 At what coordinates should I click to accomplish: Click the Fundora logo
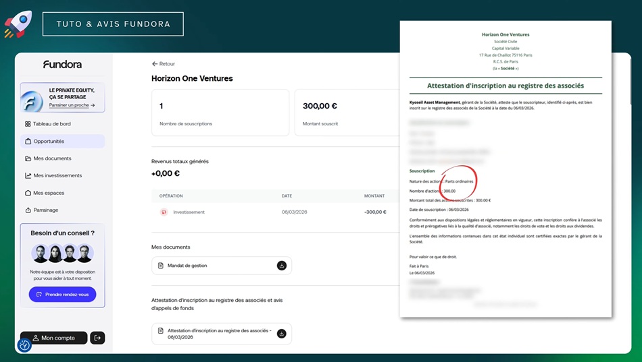tap(62, 64)
